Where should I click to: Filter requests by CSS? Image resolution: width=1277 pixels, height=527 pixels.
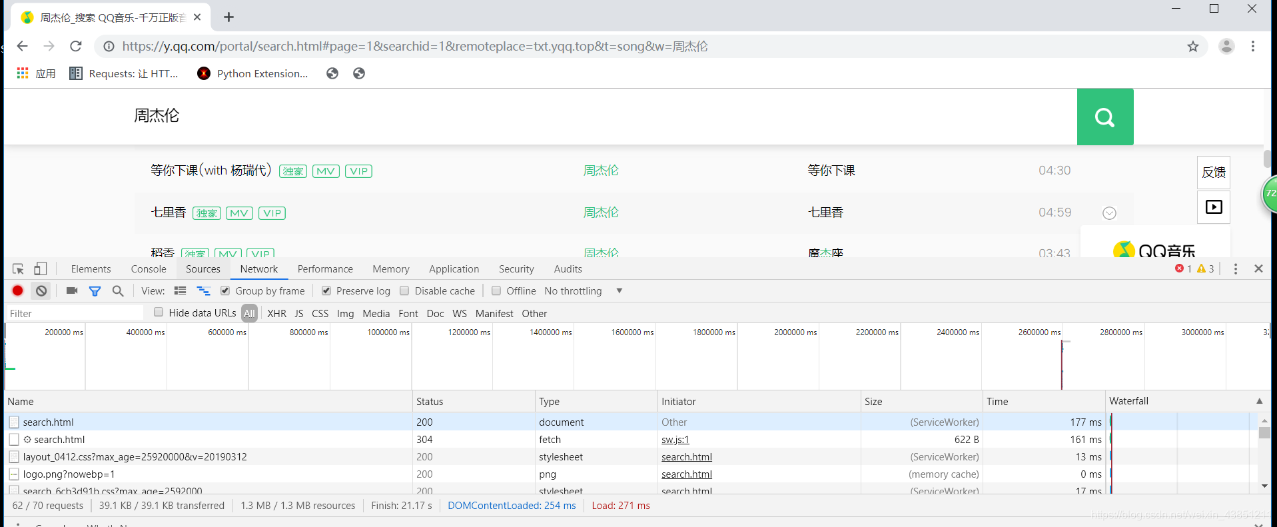[320, 313]
